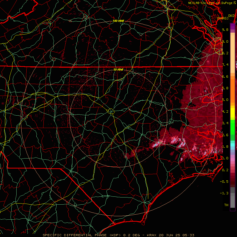Screen dimensions: 237x237
Task: Click the 6.6 value on the scale
Action: point(225,77)
